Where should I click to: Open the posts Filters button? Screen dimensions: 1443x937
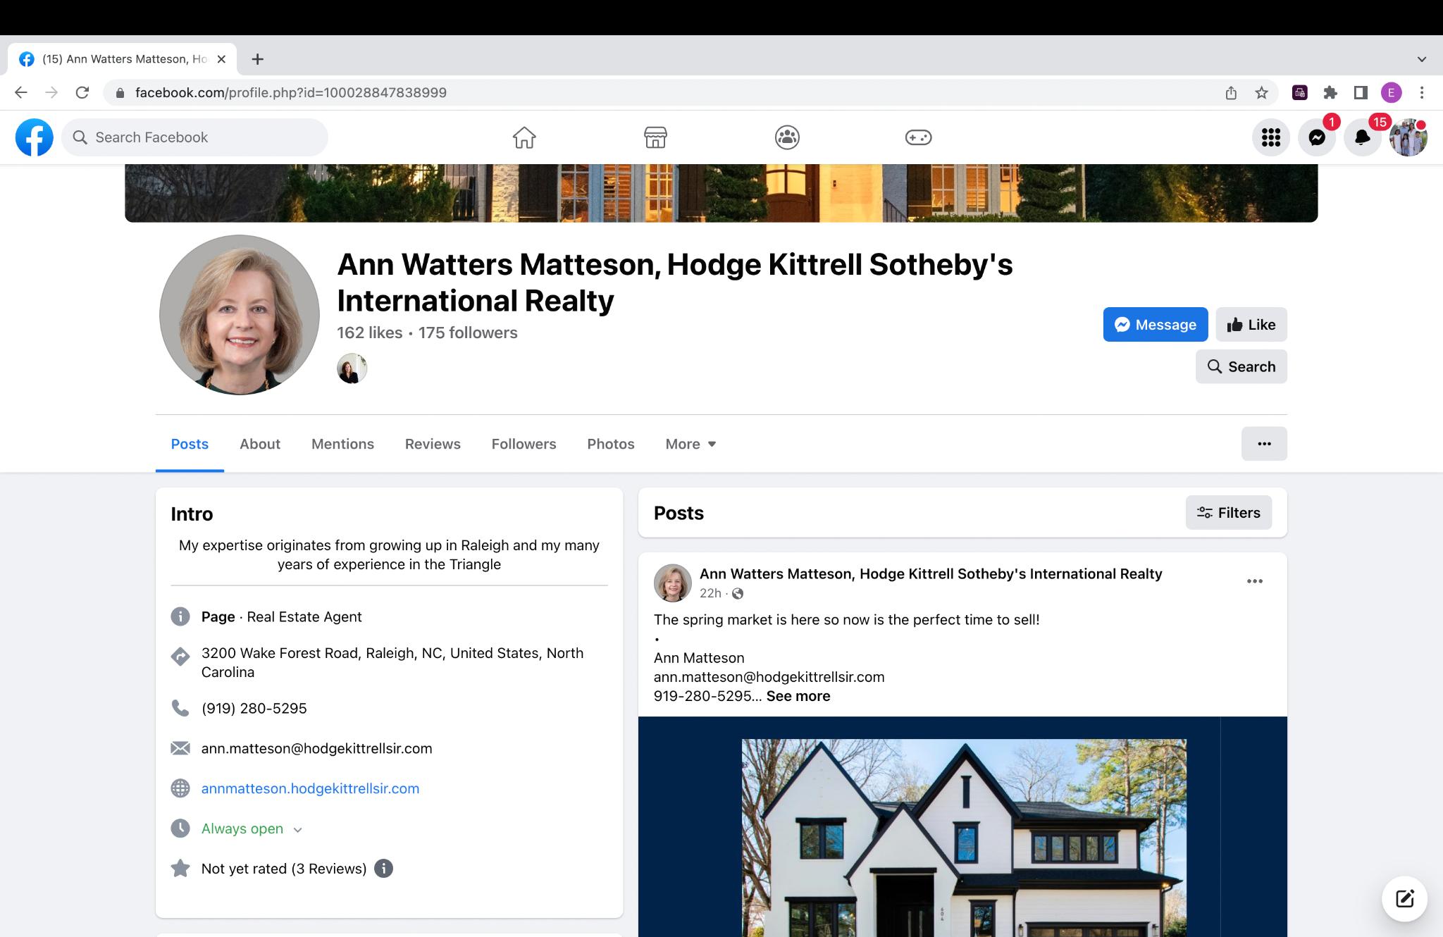pos(1228,513)
